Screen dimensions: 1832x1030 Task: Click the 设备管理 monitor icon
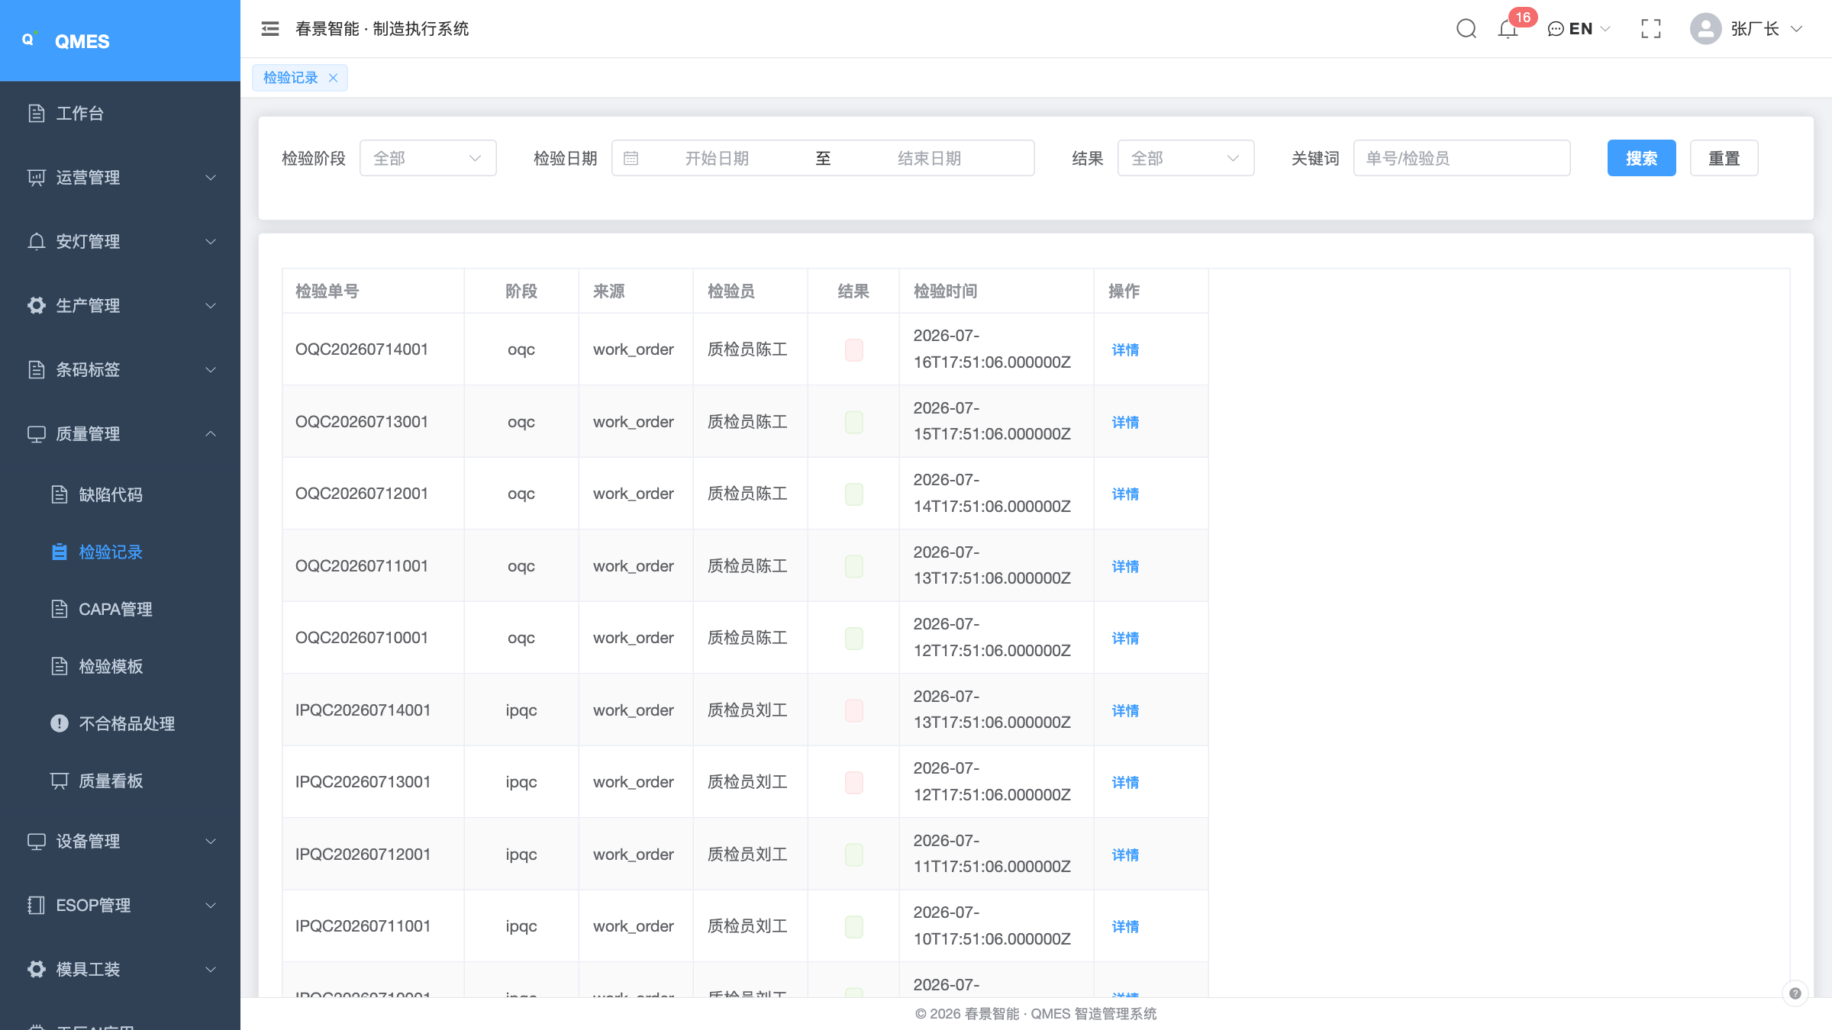pos(37,842)
